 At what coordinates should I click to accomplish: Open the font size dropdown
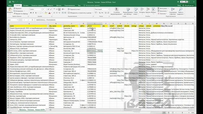click(46, 9)
